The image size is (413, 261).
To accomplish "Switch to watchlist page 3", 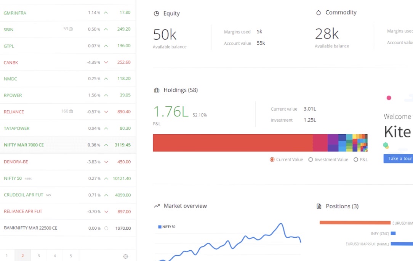I will 39,255.
